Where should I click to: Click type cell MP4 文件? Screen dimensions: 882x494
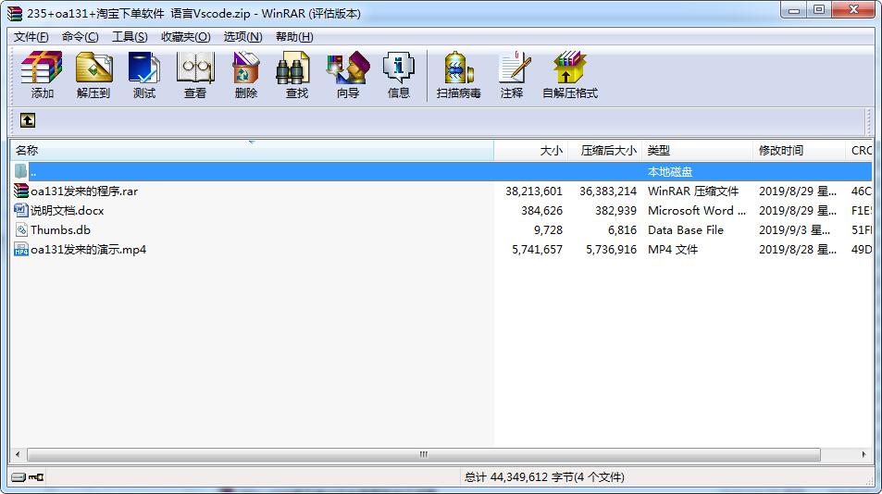point(673,249)
